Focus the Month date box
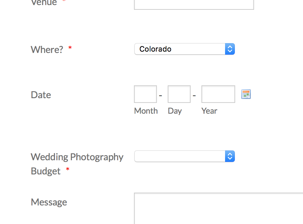The height and width of the screenshot is (224, 303). (x=145, y=94)
